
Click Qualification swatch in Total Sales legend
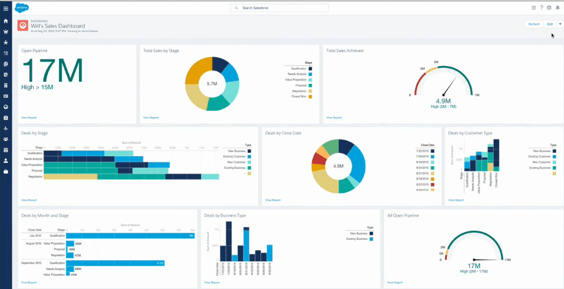pos(310,68)
